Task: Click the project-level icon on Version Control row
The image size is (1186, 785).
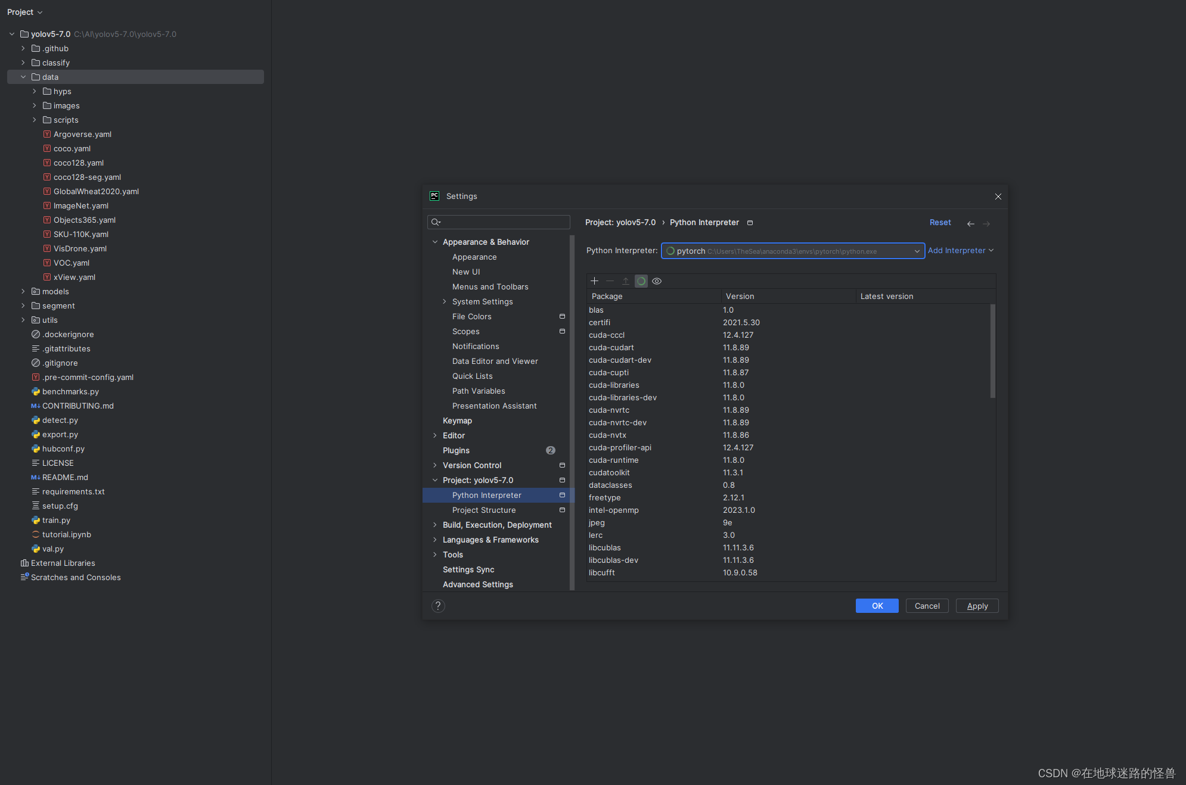Action: [x=562, y=465]
